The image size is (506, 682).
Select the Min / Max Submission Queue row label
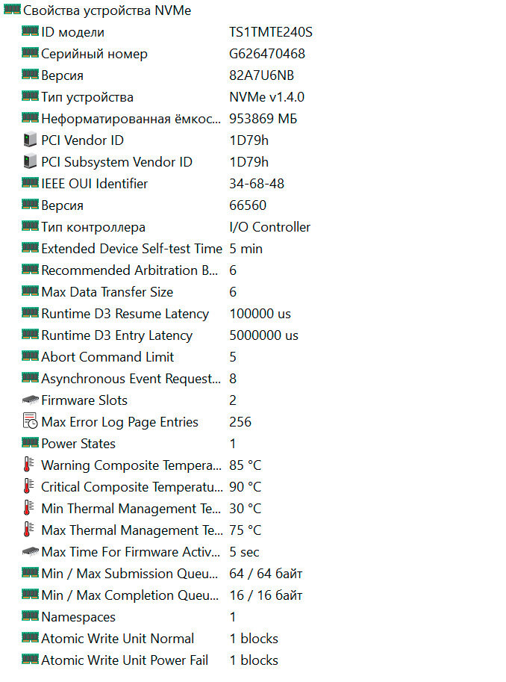coord(130,574)
